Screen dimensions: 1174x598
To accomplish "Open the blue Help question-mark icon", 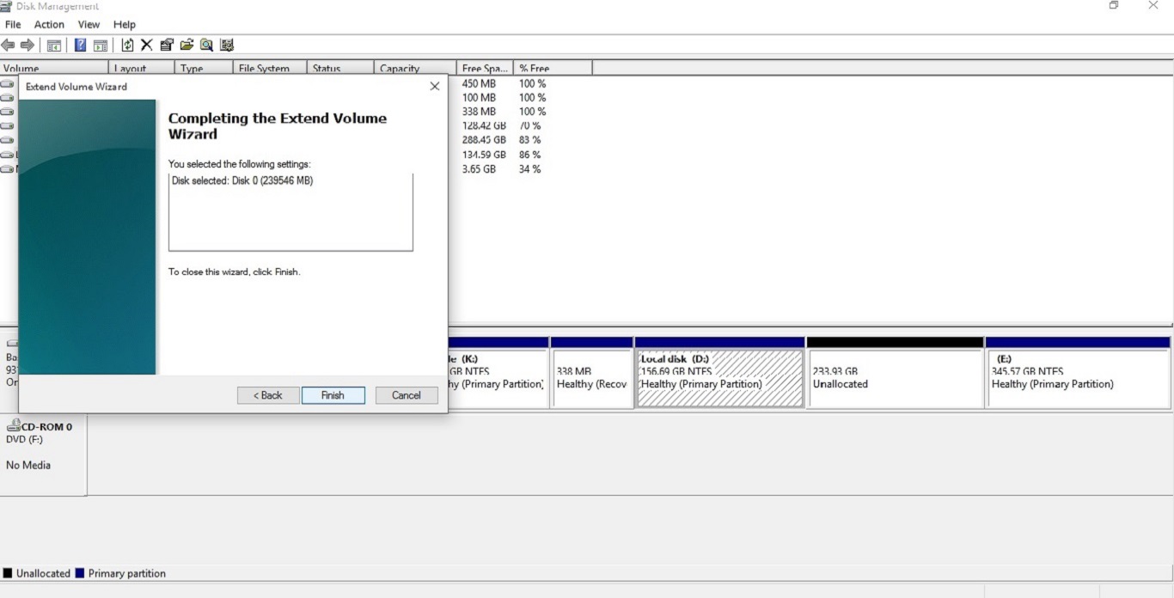I will (x=80, y=45).
